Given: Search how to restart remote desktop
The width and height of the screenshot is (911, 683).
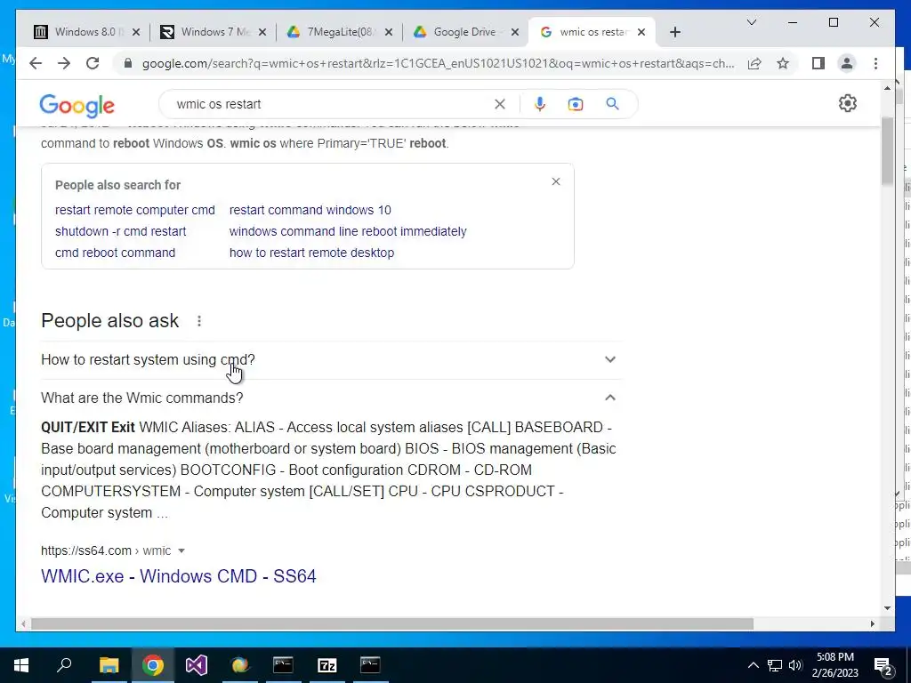Looking at the screenshot, I should 311,253.
